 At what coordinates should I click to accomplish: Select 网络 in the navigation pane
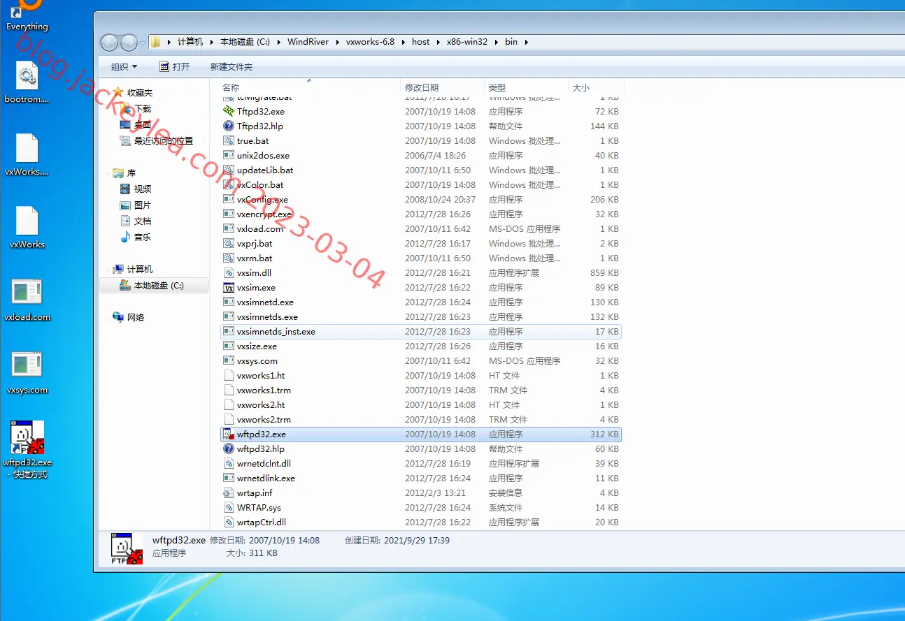click(x=136, y=318)
